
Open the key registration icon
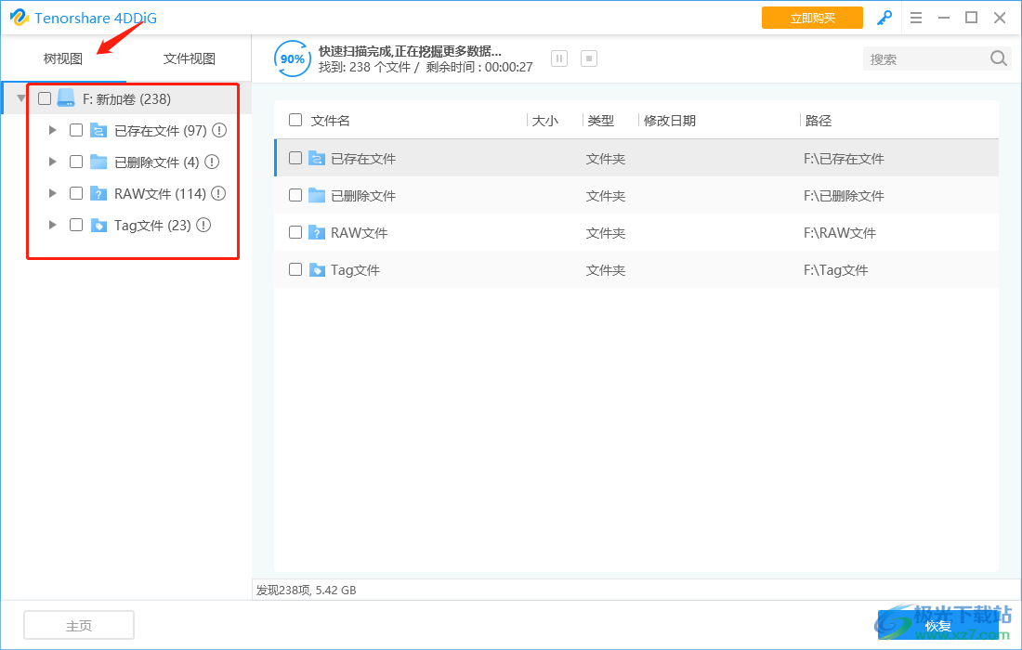pos(884,19)
